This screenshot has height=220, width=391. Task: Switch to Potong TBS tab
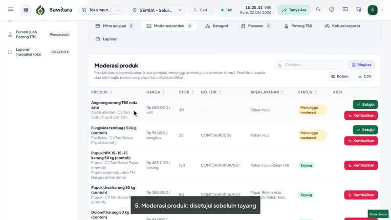(298, 26)
